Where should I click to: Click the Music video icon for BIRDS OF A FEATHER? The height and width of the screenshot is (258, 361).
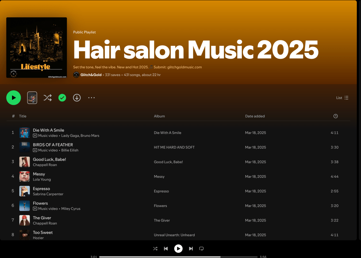[35, 150]
